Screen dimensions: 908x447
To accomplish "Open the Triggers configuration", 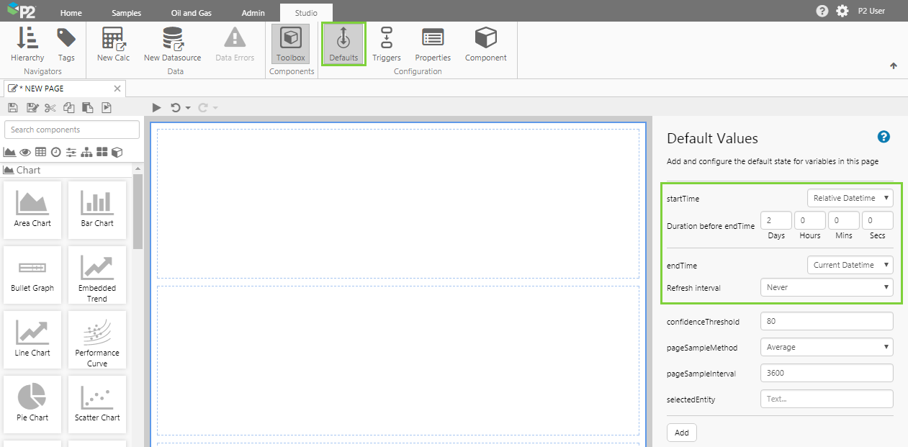I will point(387,44).
